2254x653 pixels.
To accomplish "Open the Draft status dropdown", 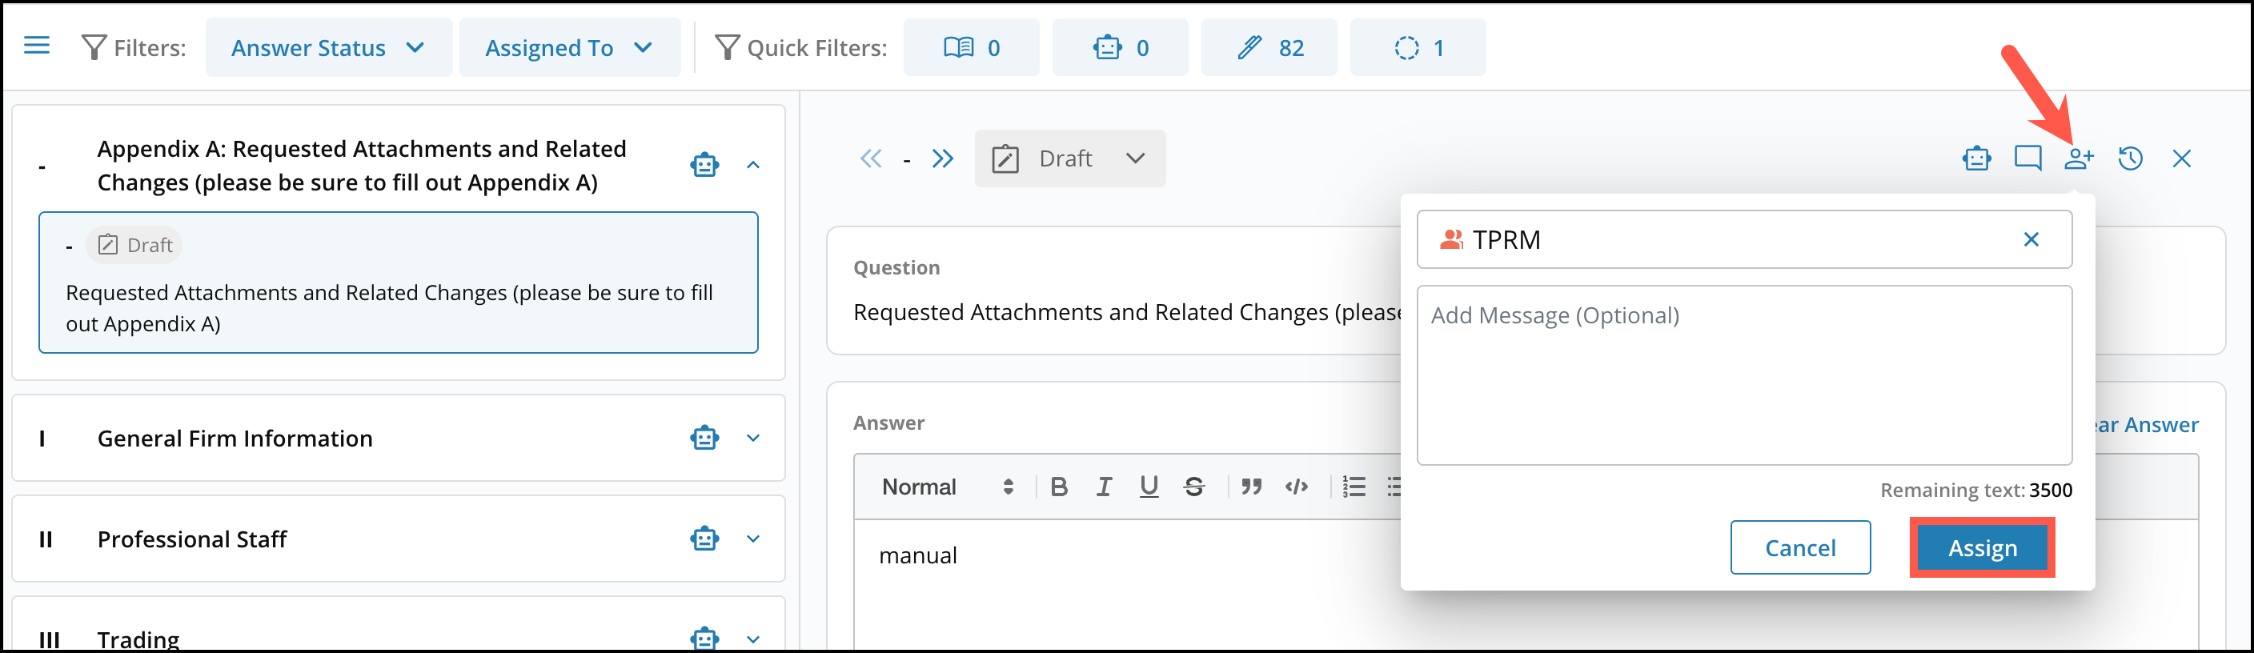I will (x=1069, y=158).
